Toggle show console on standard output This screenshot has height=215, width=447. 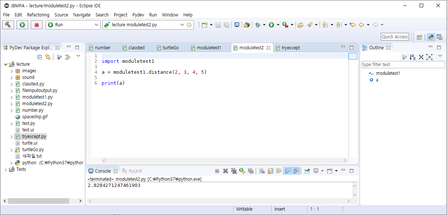click(x=288, y=171)
